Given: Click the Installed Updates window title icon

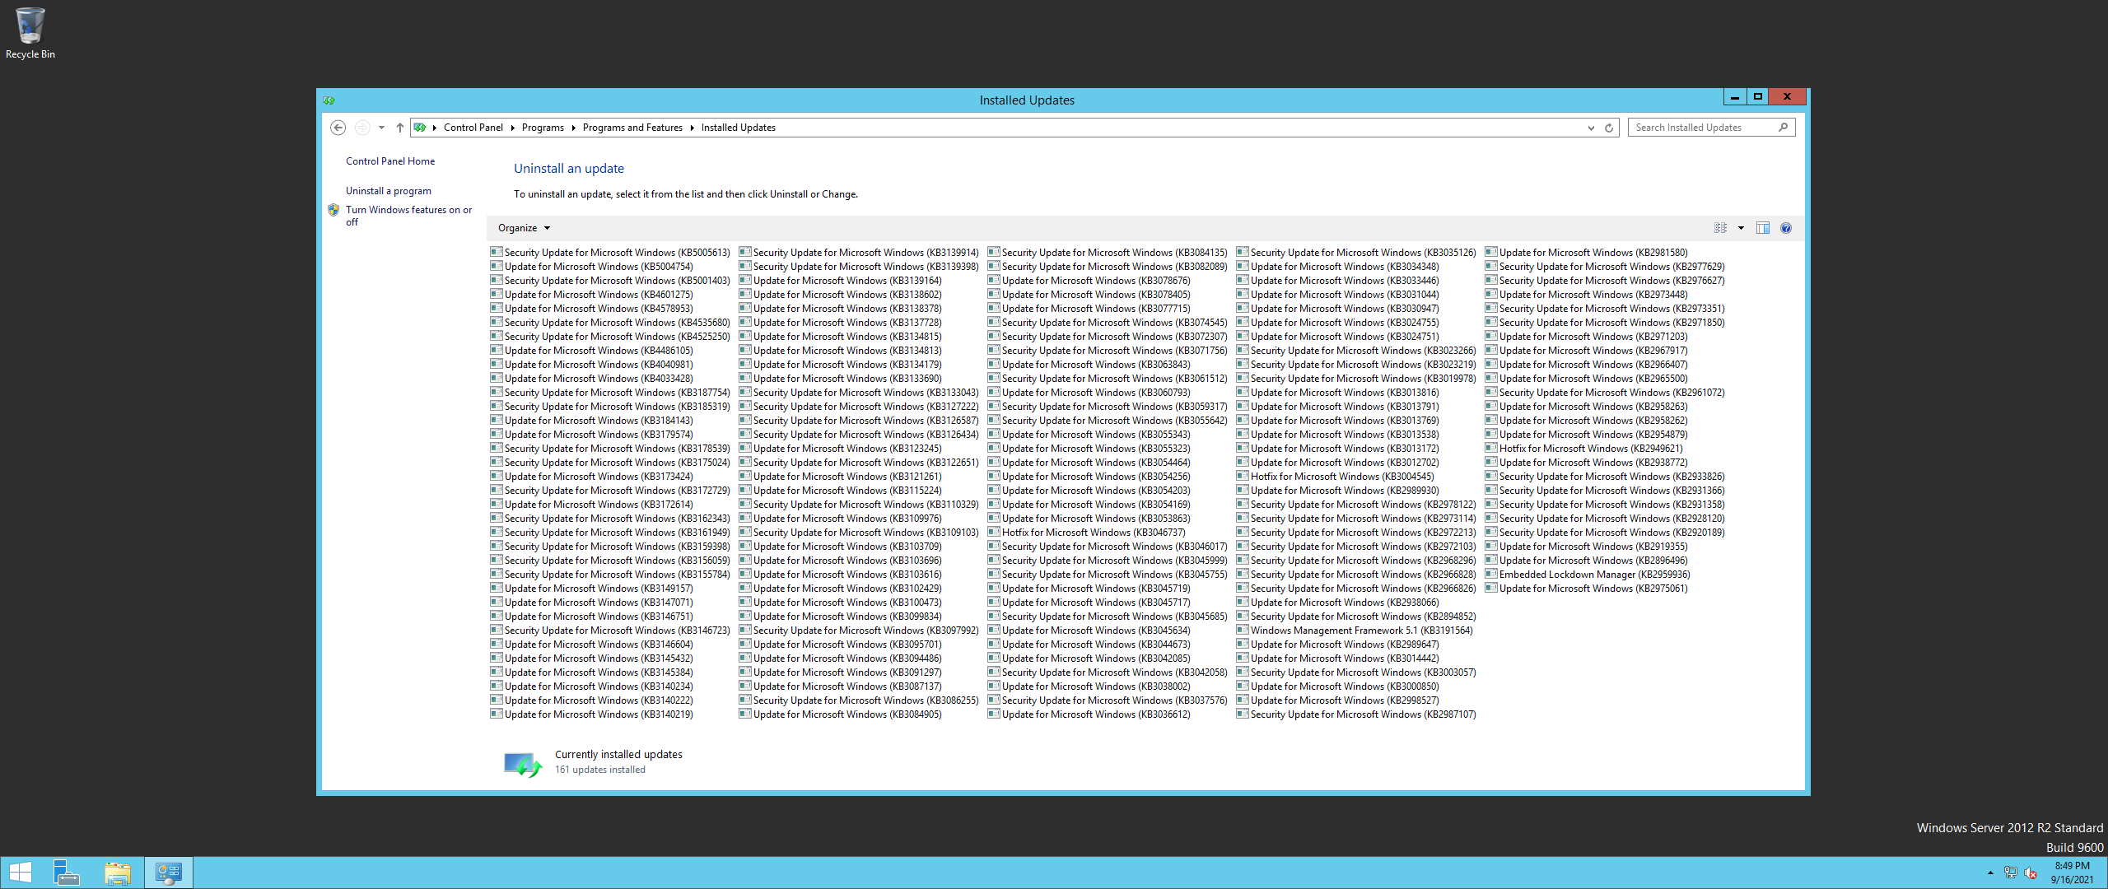Looking at the screenshot, I should click(x=329, y=100).
